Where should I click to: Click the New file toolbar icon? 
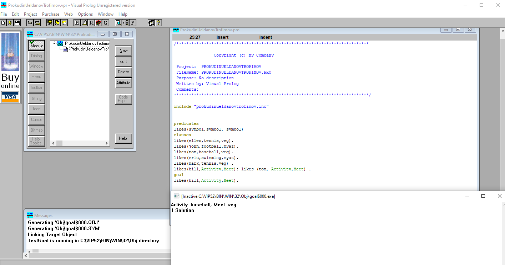[3, 23]
